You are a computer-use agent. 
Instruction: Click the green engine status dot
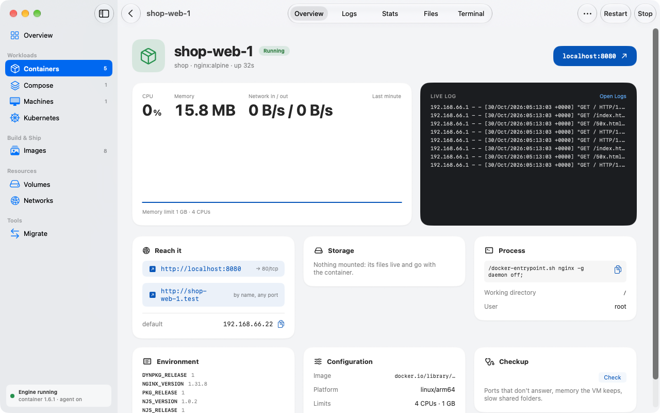click(12, 396)
